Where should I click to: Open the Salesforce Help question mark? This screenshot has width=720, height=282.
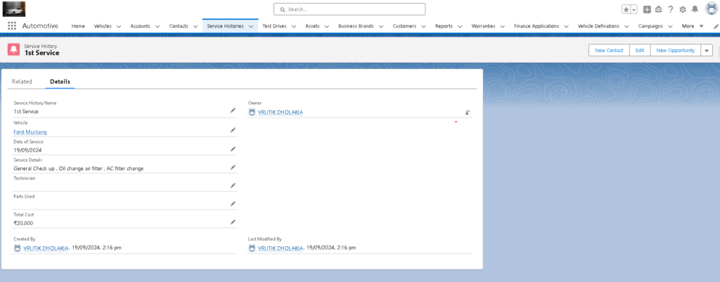tap(671, 9)
